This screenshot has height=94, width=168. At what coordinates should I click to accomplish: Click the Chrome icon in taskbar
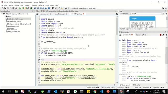coord(95,91)
